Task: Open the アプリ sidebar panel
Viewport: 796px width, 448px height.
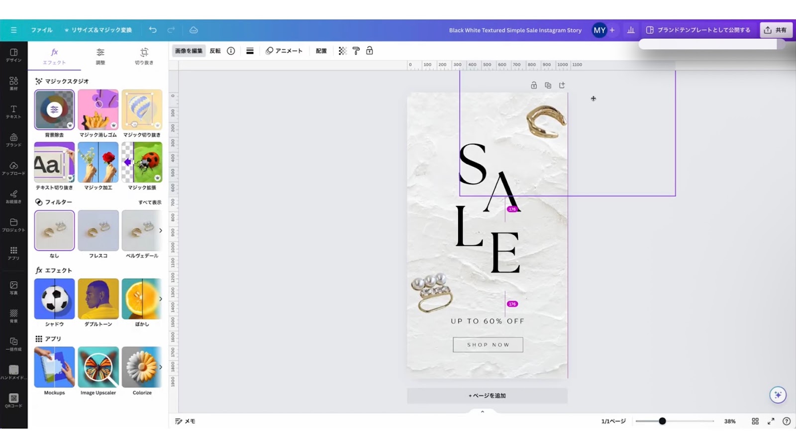Action: point(13,254)
